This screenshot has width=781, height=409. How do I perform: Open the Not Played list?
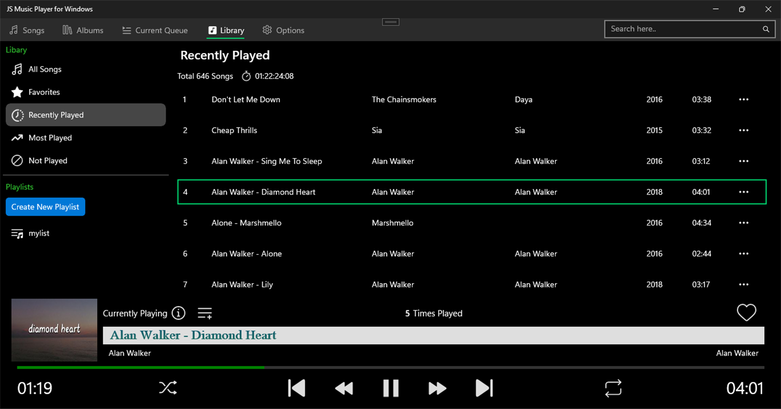coord(47,160)
